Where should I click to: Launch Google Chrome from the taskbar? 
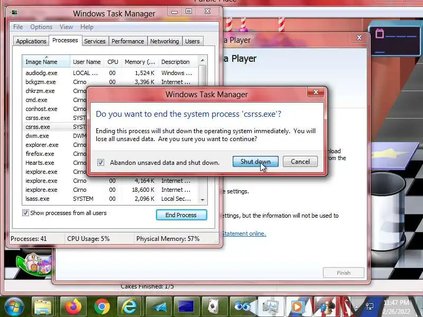point(102,306)
